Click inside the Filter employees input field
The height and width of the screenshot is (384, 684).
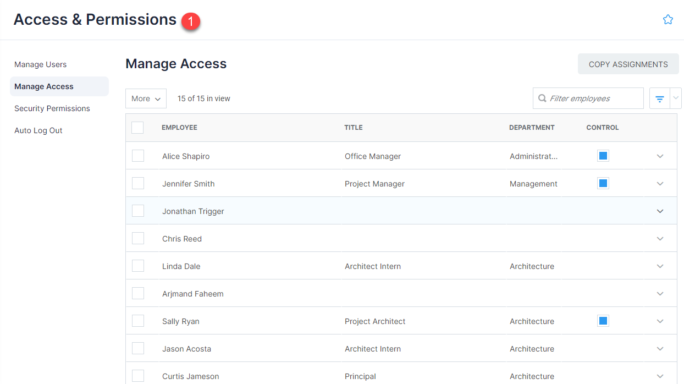click(x=588, y=98)
